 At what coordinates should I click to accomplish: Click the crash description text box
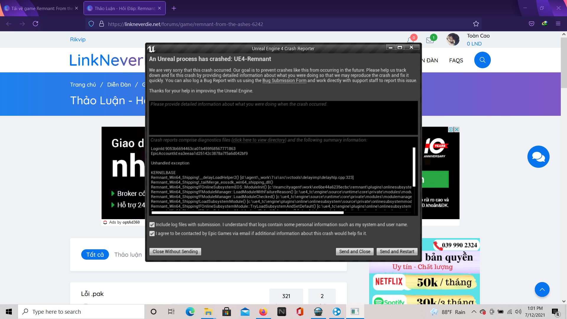click(x=283, y=118)
